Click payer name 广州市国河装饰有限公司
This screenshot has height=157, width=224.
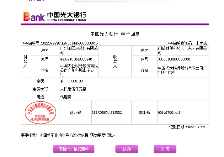tap(79, 50)
